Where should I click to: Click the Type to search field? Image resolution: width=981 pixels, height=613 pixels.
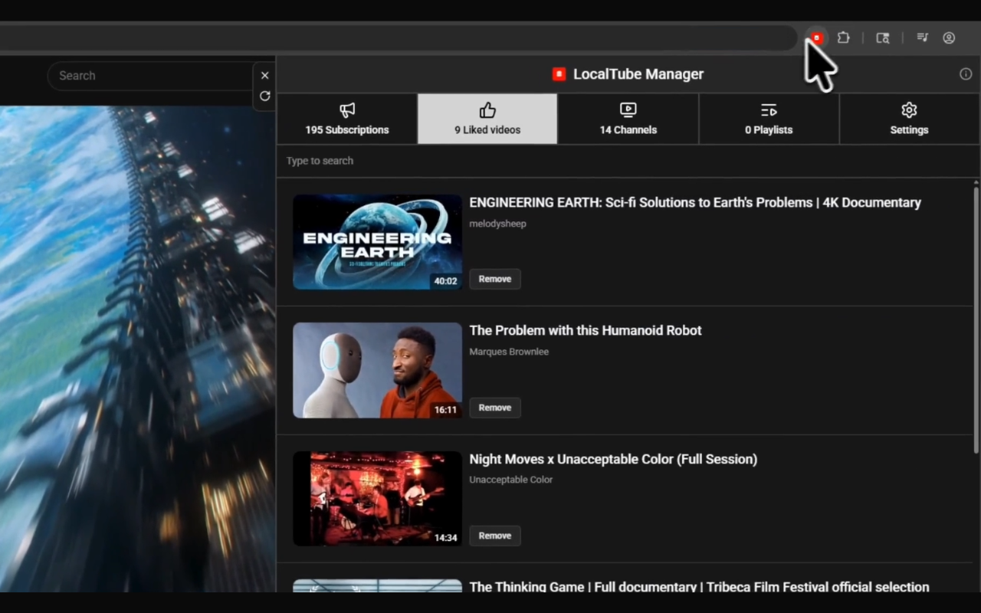coord(627,161)
